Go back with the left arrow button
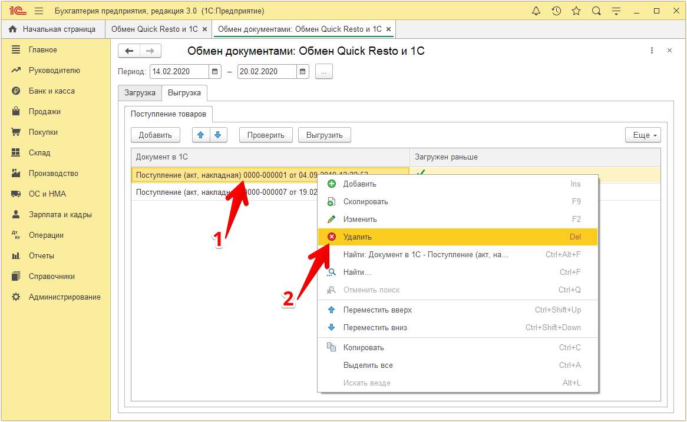 (x=129, y=51)
